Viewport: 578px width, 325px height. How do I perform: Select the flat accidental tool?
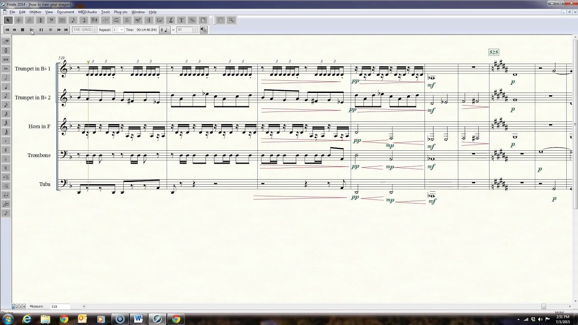tap(6, 159)
